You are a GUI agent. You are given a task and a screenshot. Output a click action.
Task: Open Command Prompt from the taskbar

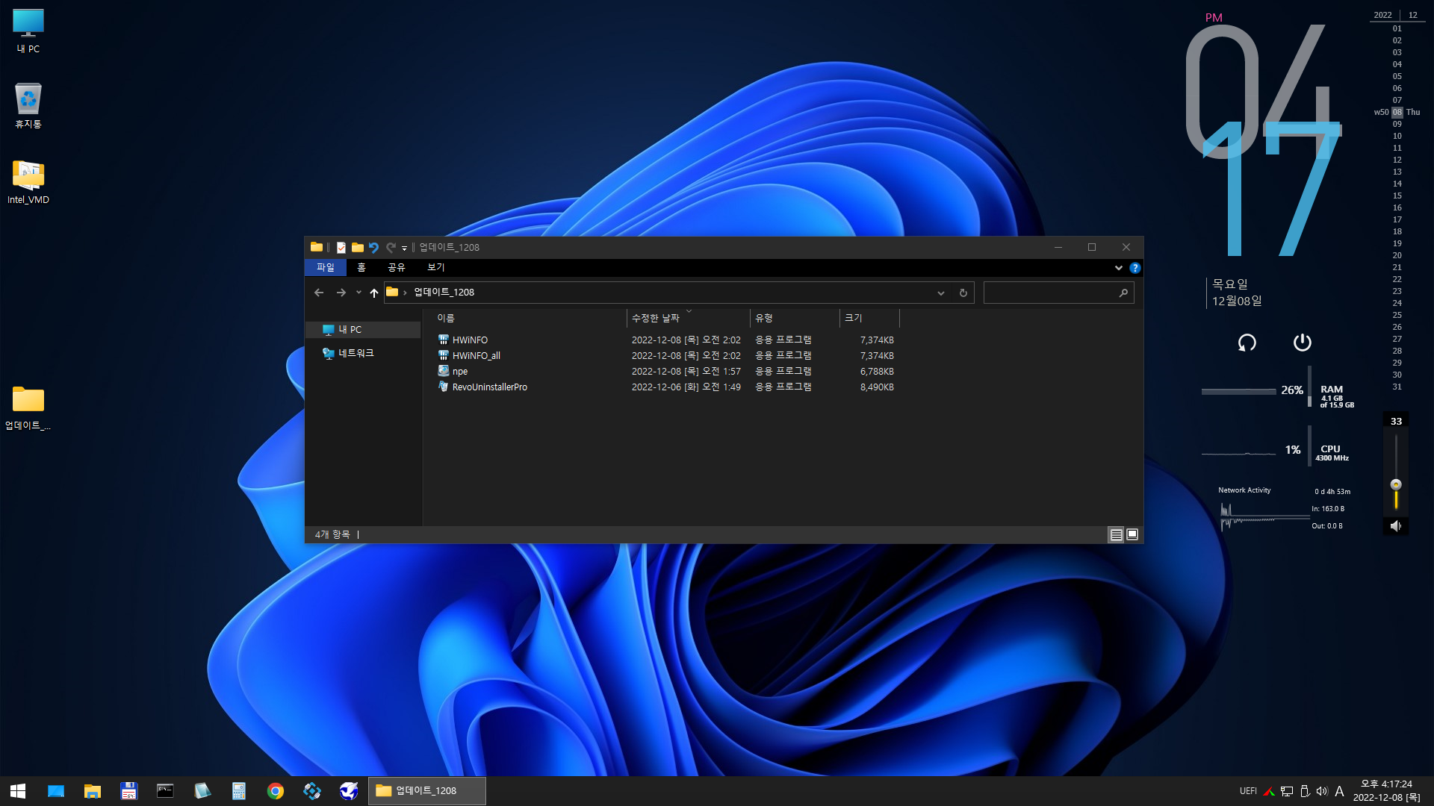click(165, 791)
